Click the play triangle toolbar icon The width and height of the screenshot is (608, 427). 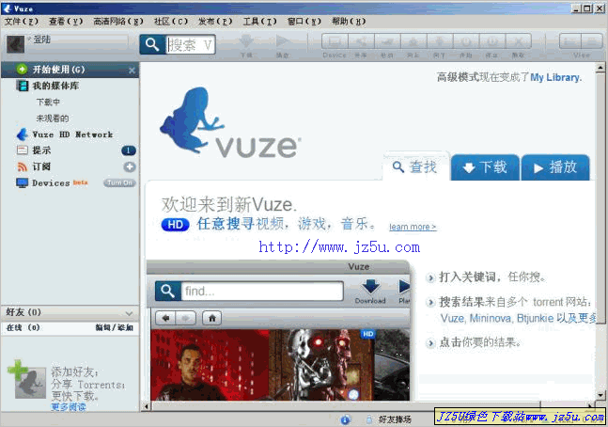tap(283, 40)
